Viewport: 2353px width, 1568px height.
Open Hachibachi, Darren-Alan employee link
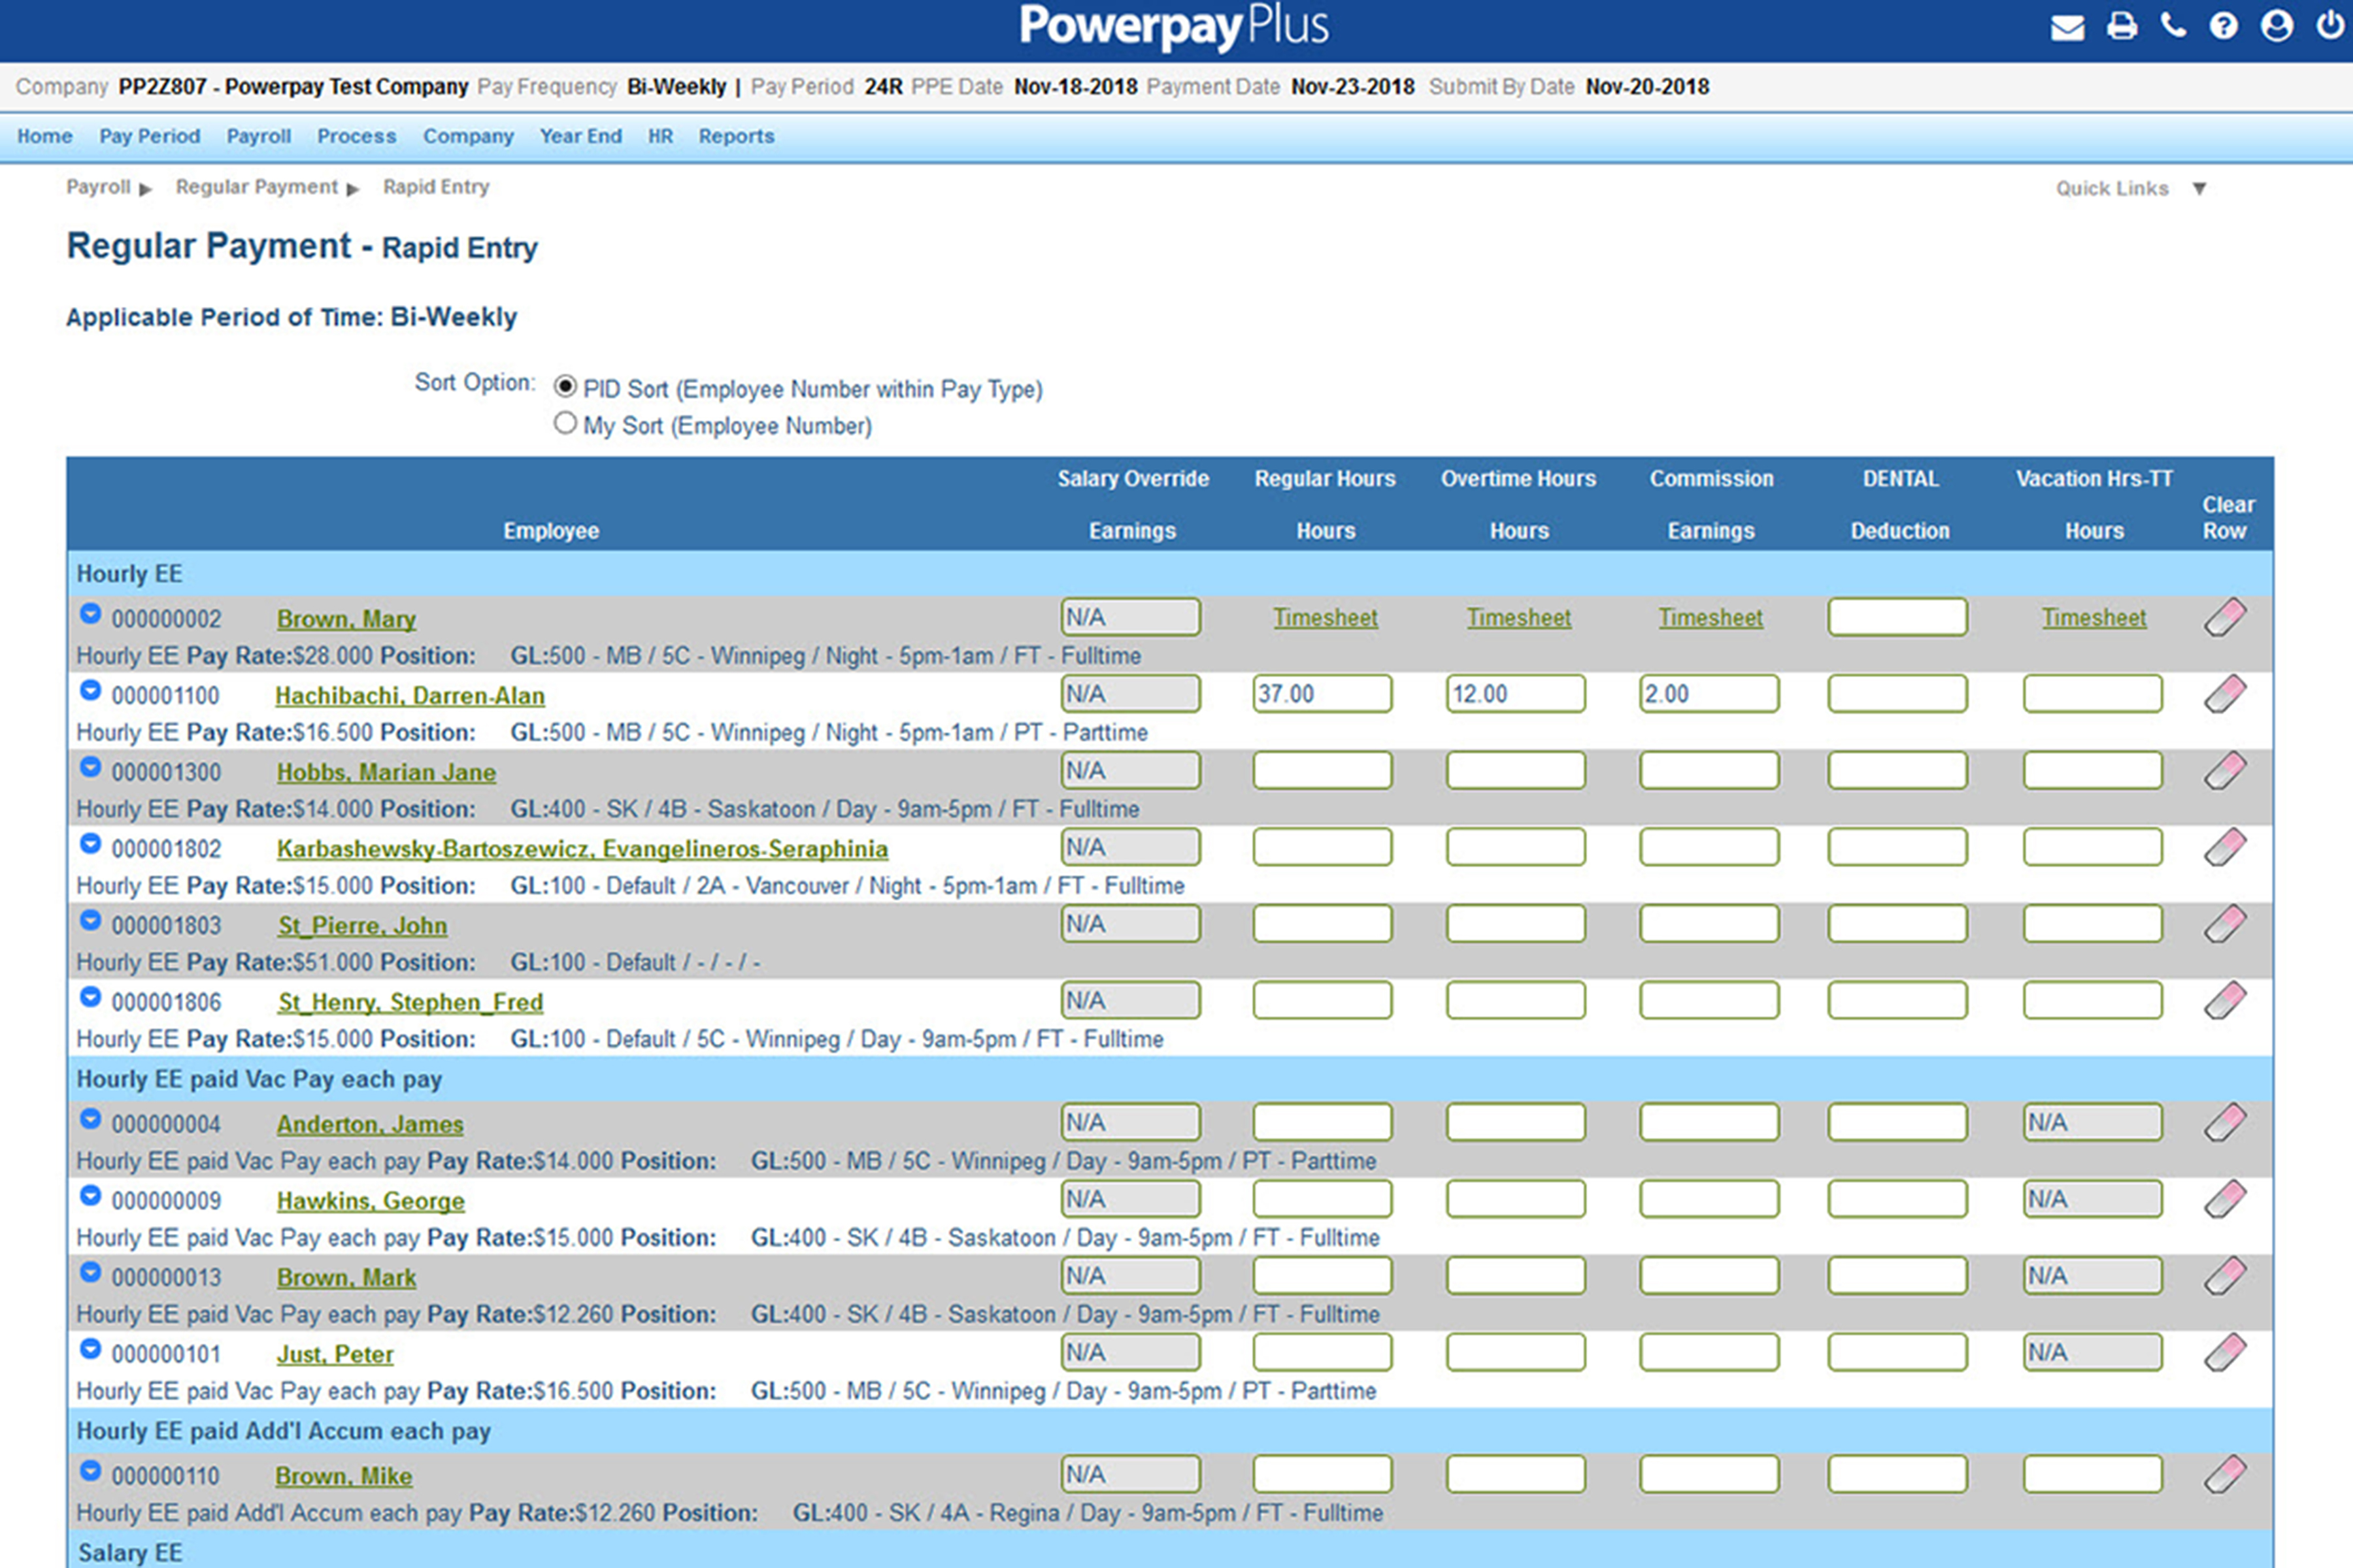tap(410, 696)
